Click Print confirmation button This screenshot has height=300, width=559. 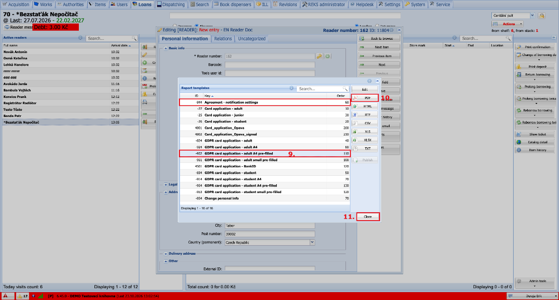click(536, 47)
